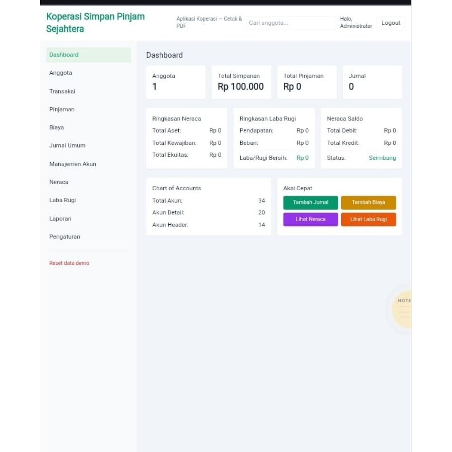Open Manajemen Akun page
This screenshot has width=452, height=452.
coord(88,164)
